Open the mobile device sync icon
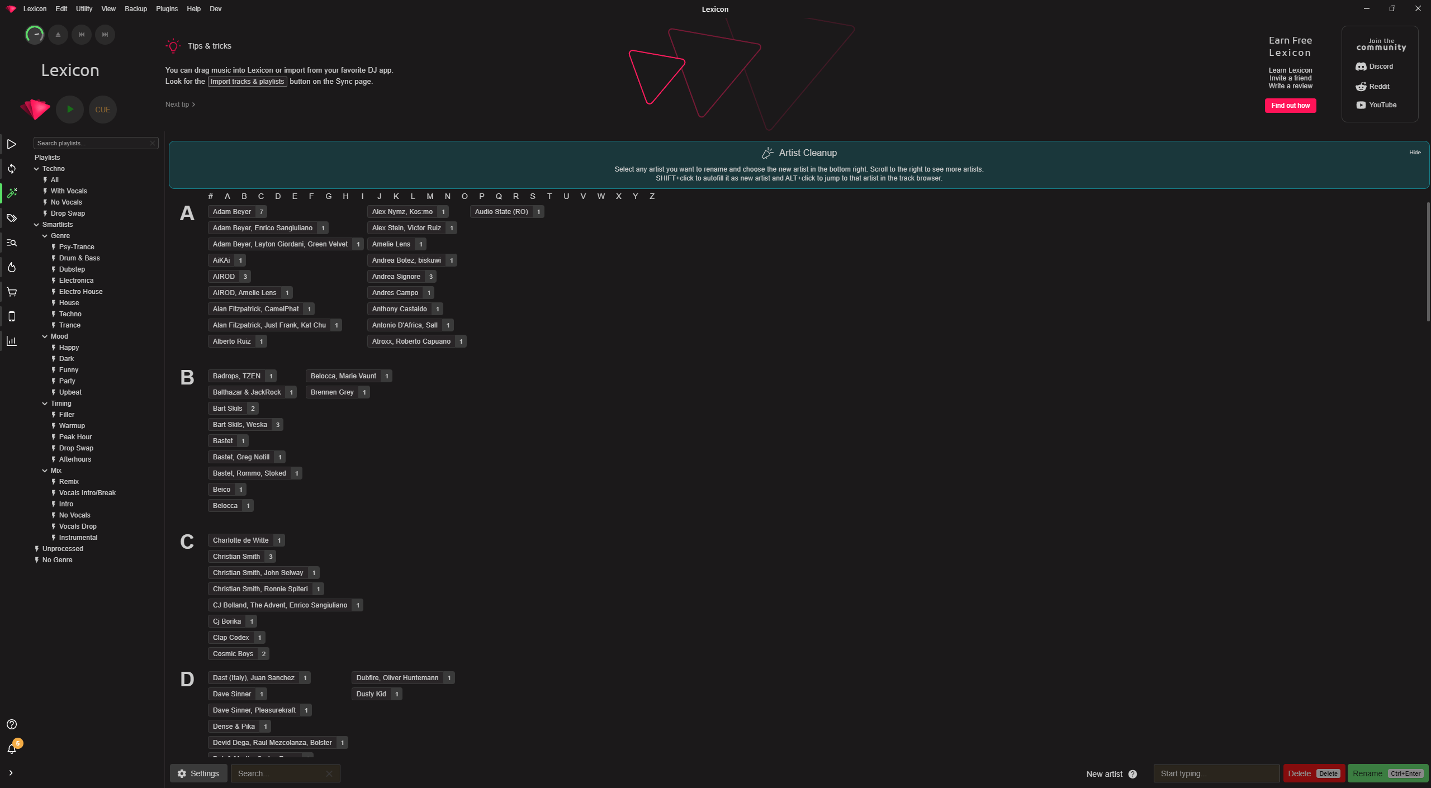1431x788 pixels. [12, 316]
